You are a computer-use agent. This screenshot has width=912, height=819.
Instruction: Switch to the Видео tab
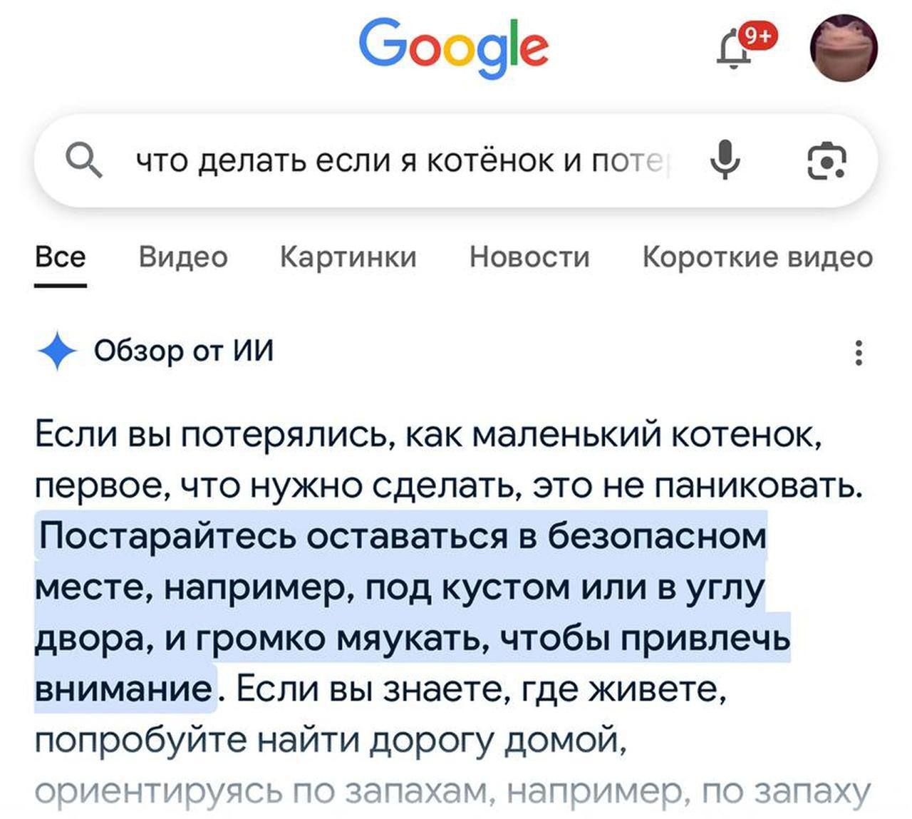183,257
